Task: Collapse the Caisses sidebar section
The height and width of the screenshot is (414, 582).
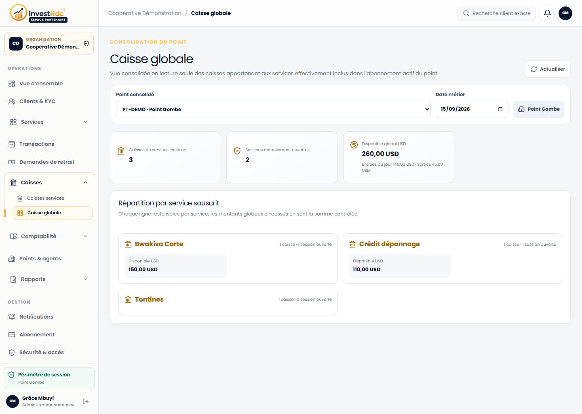Action: (x=49, y=183)
